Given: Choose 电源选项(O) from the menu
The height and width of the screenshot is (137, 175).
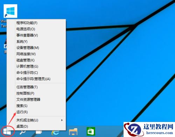Looking at the screenshot, I should (x=36, y=29).
